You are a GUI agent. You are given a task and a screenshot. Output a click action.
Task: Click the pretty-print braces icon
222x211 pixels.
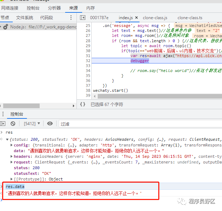[82, 104]
